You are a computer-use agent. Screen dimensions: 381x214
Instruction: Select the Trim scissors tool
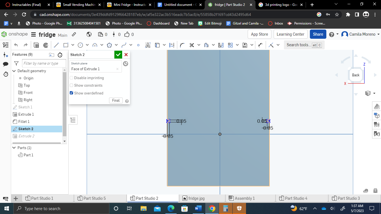192,45
